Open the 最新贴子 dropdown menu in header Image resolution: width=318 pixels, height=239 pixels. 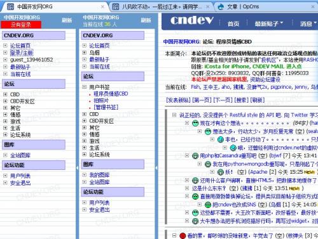pyautogui.click(x=269, y=23)
